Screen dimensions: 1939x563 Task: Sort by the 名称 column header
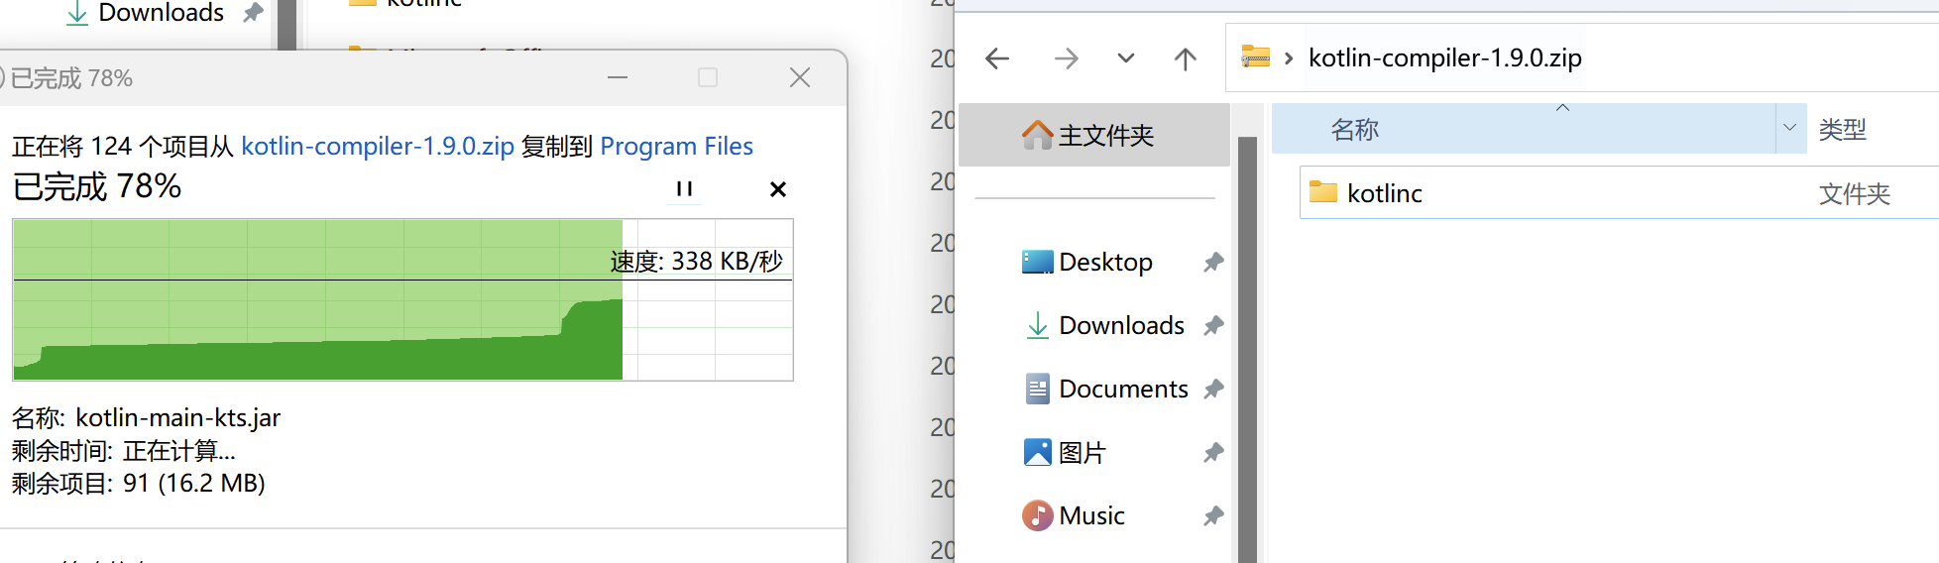[x=1524, y=129]
